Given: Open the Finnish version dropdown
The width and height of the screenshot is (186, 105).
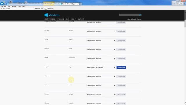Looking at the screenshot, I should tap(101, 85).
